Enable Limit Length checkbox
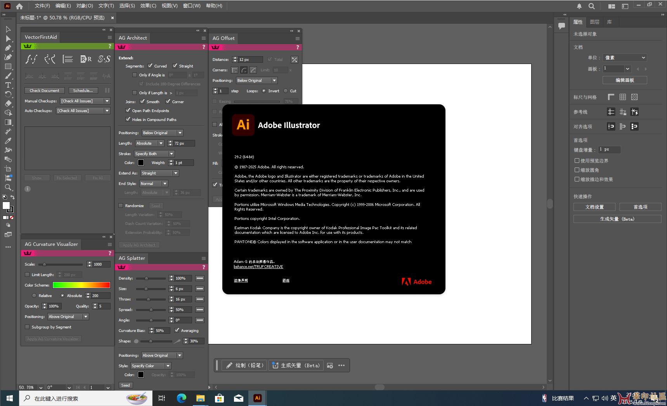The height and width of the screenshot is (406, 667). pos(27,275)
